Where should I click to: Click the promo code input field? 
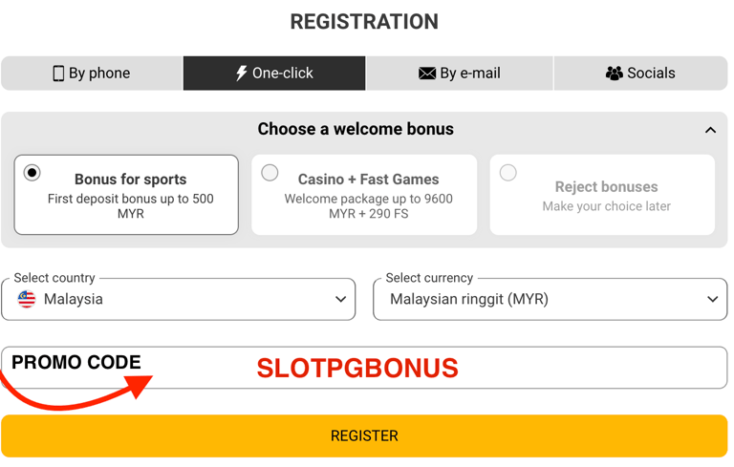573,368
